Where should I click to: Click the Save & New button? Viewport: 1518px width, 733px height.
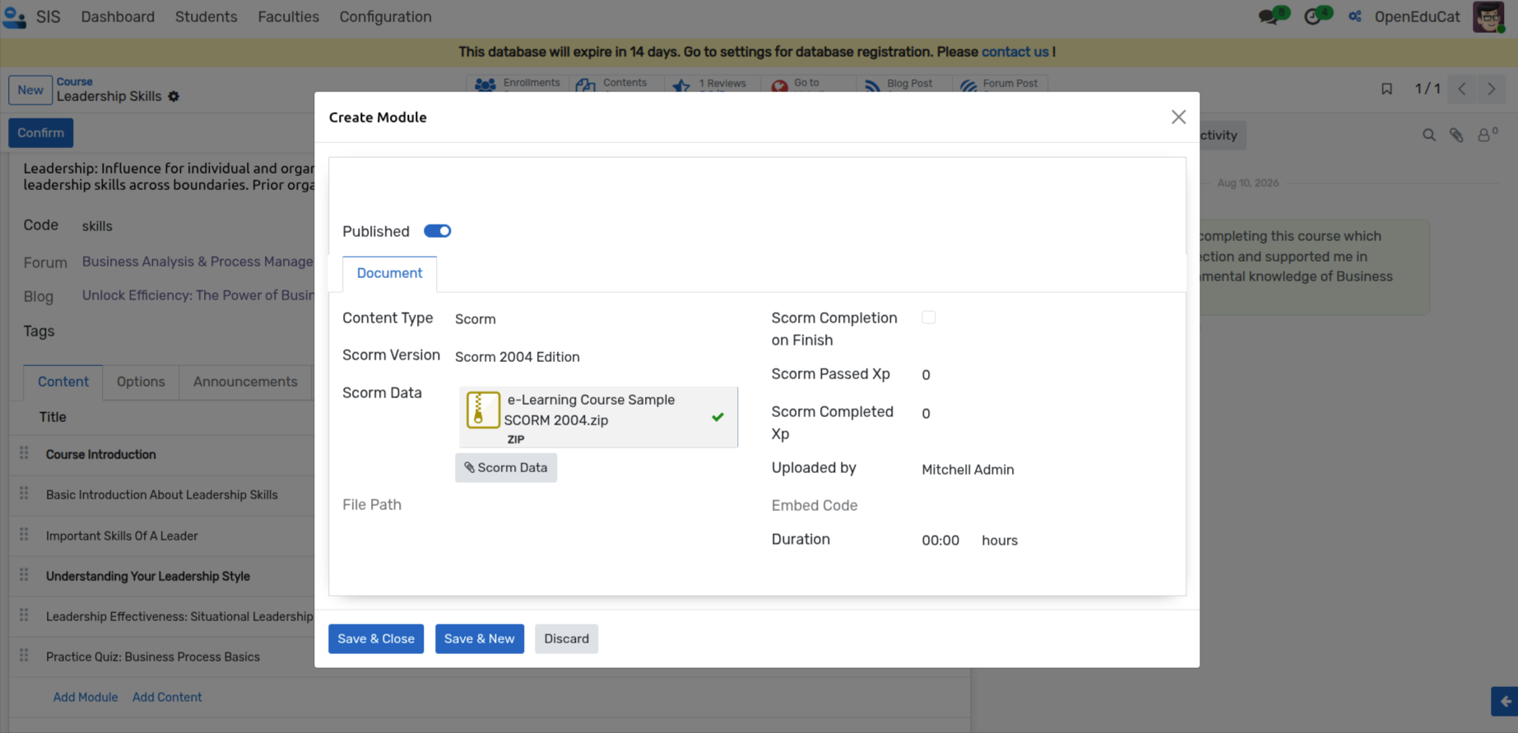coord(479,638)
